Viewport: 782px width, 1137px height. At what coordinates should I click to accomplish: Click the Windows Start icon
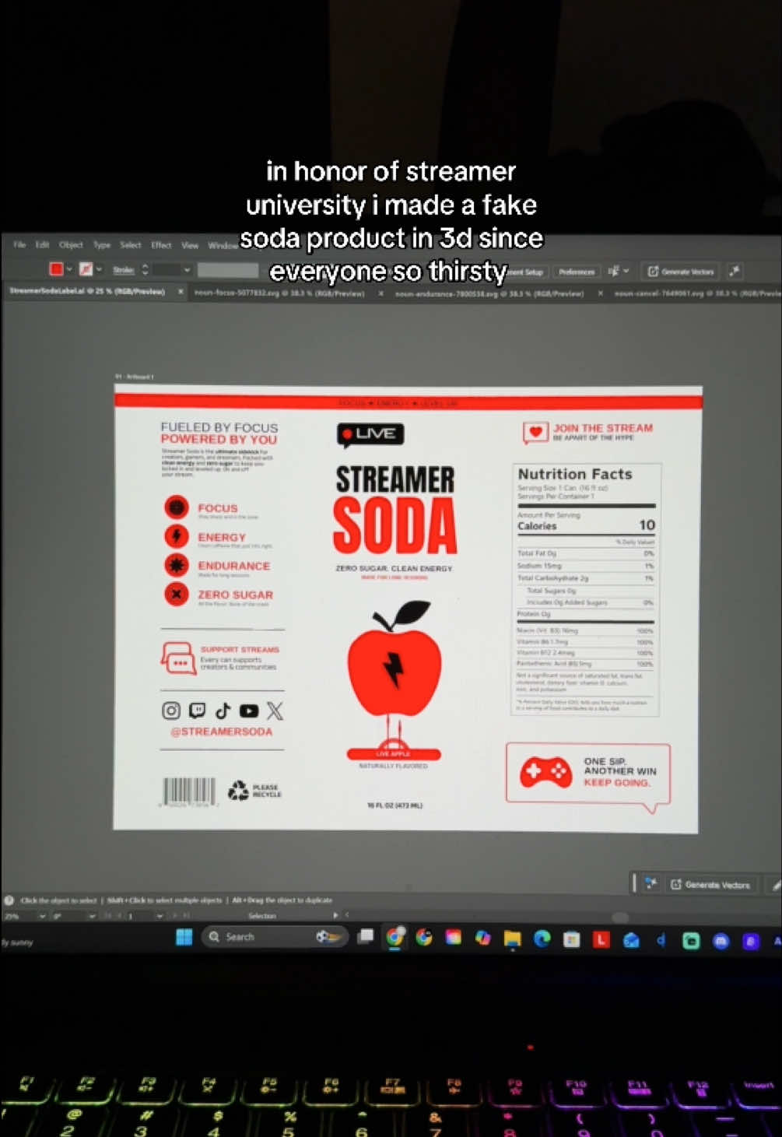(x=184, y=937)
